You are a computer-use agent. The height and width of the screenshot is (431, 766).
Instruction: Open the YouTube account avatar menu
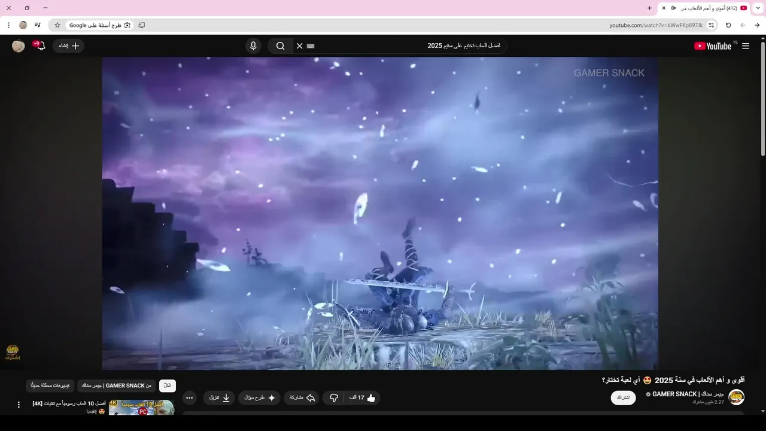pyautogui.click(x=18, y=46)
